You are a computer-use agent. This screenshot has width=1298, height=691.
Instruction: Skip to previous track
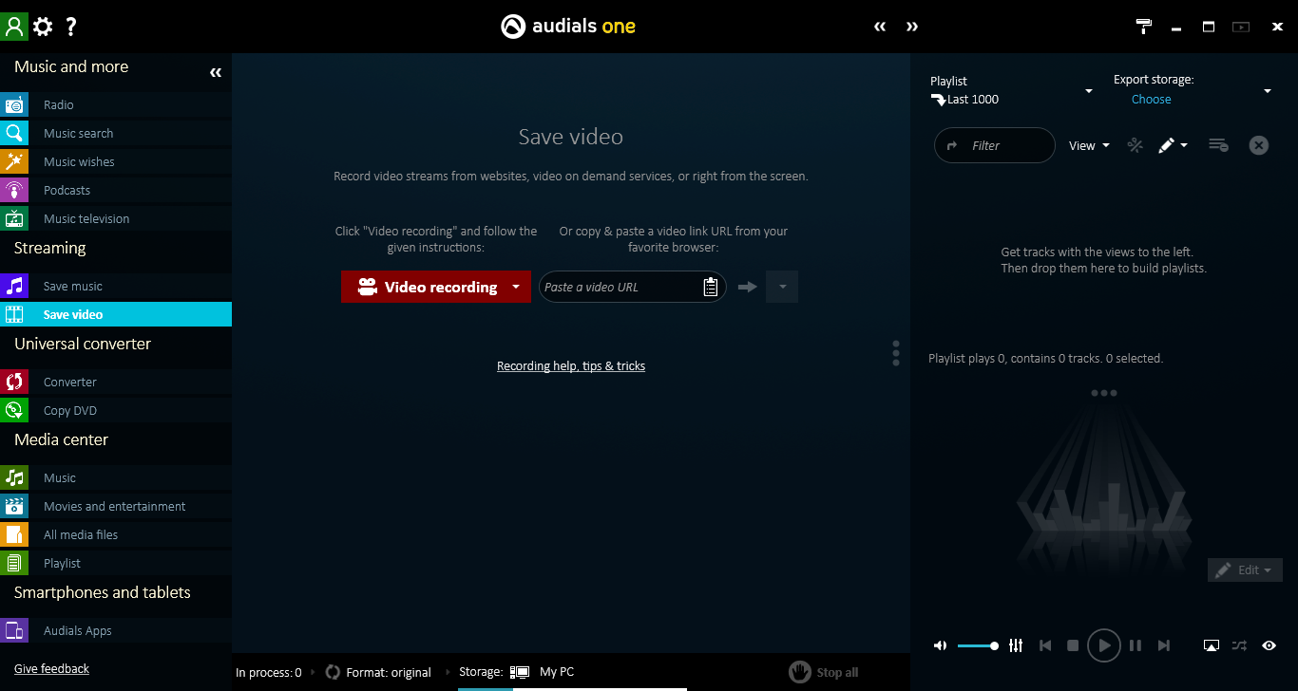click(x=1045, y=645)
